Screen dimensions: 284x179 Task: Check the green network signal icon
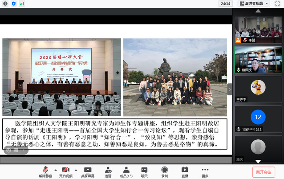tap(22, 4)
